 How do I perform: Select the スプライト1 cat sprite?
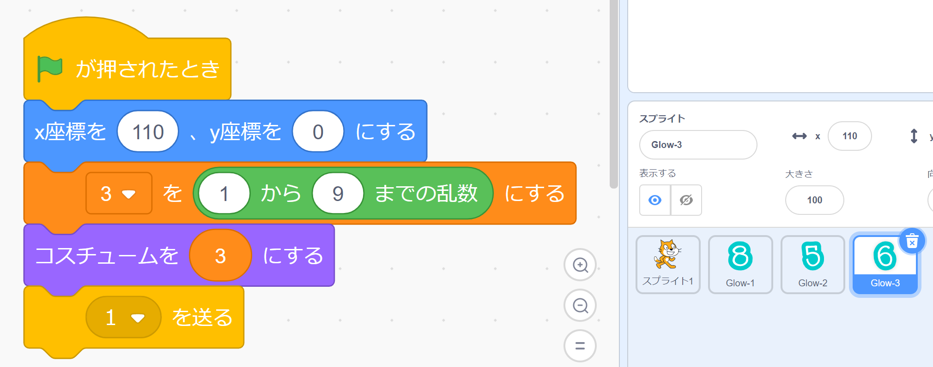tap(668, 264)
